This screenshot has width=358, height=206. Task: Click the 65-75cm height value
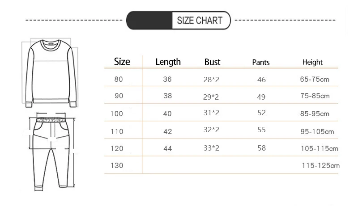pyautogui.click(x=315, y=80)
